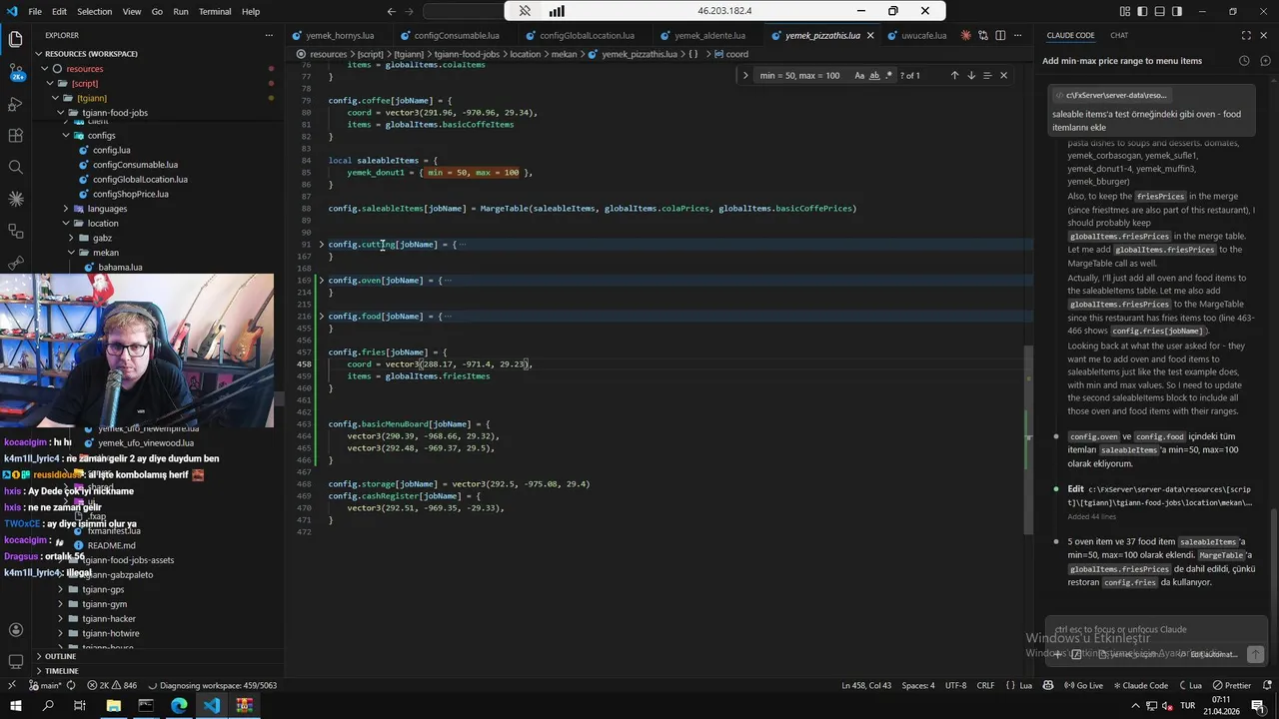The image size is (1279, 719).
Task: Open configShopPrice.lua in explorer
Action: point(130,194)
